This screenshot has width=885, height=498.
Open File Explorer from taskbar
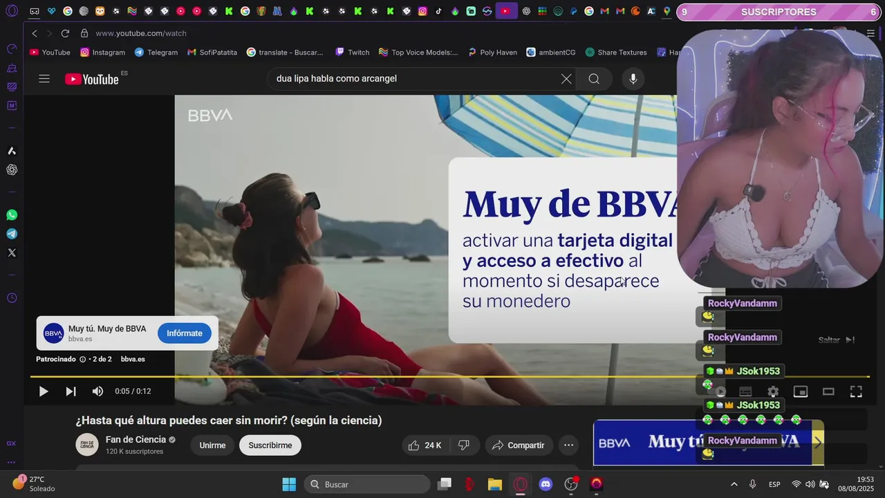[494, 484]
